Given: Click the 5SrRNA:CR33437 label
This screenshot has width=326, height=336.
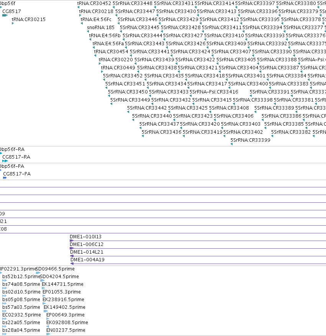Looking at the screenshot, I should coord(159,124).
